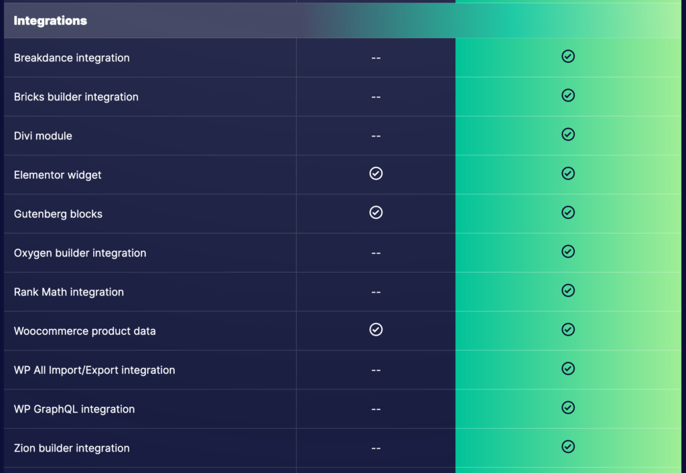This screenshot has width=686, height=473.
Task: Click the green-column checkmark for Zion builder integration
Action: pyautogui.click(x=568, y=446)
